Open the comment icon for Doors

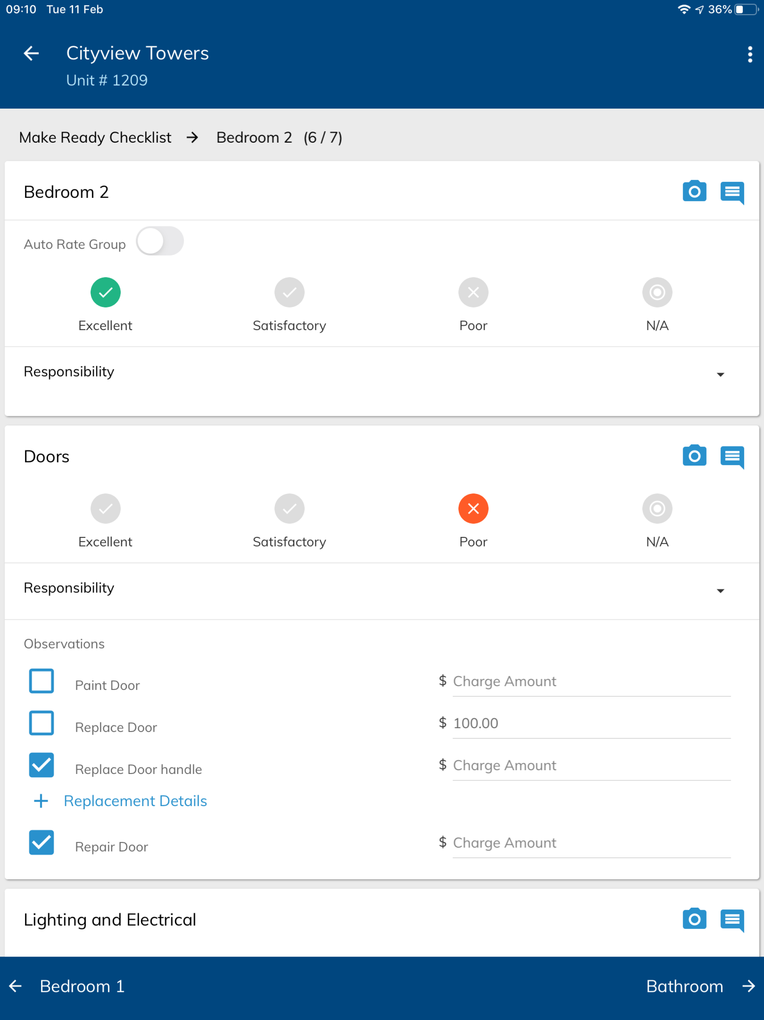[732, 457]
